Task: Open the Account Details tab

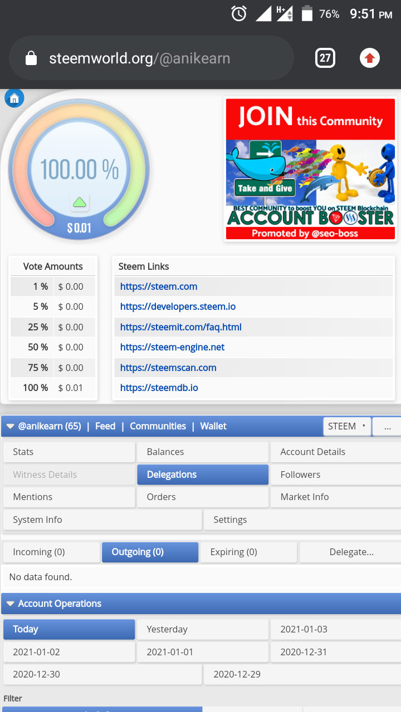Action: click(336, 452)
